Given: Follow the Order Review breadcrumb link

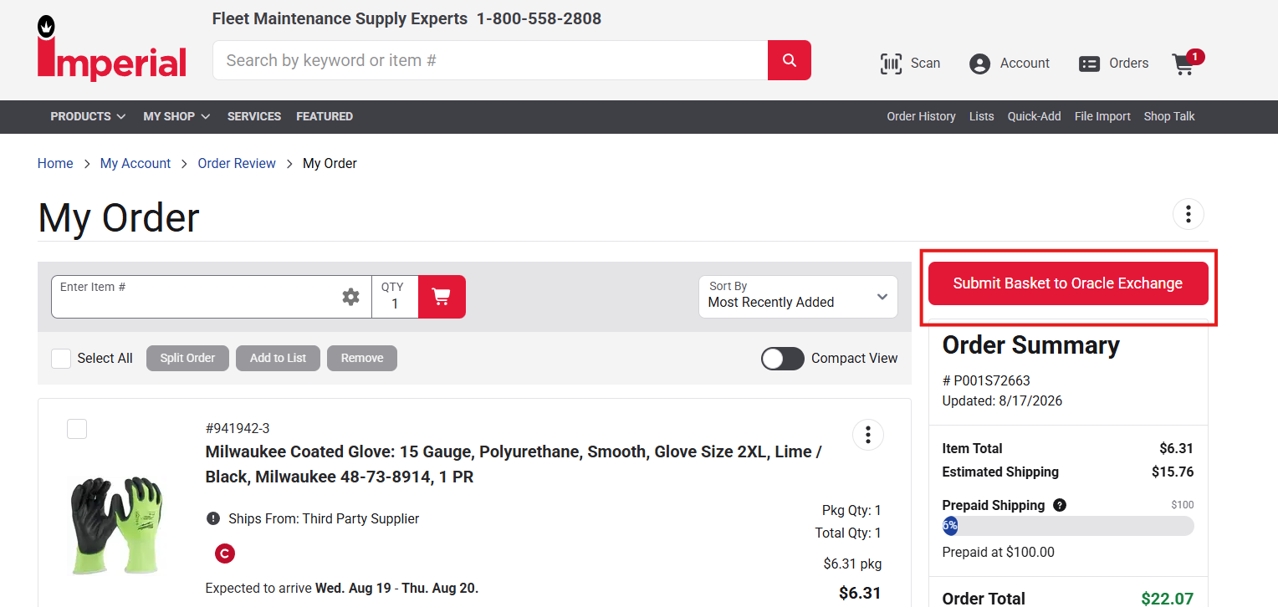Looking at the screenshot, I should 237,164.
